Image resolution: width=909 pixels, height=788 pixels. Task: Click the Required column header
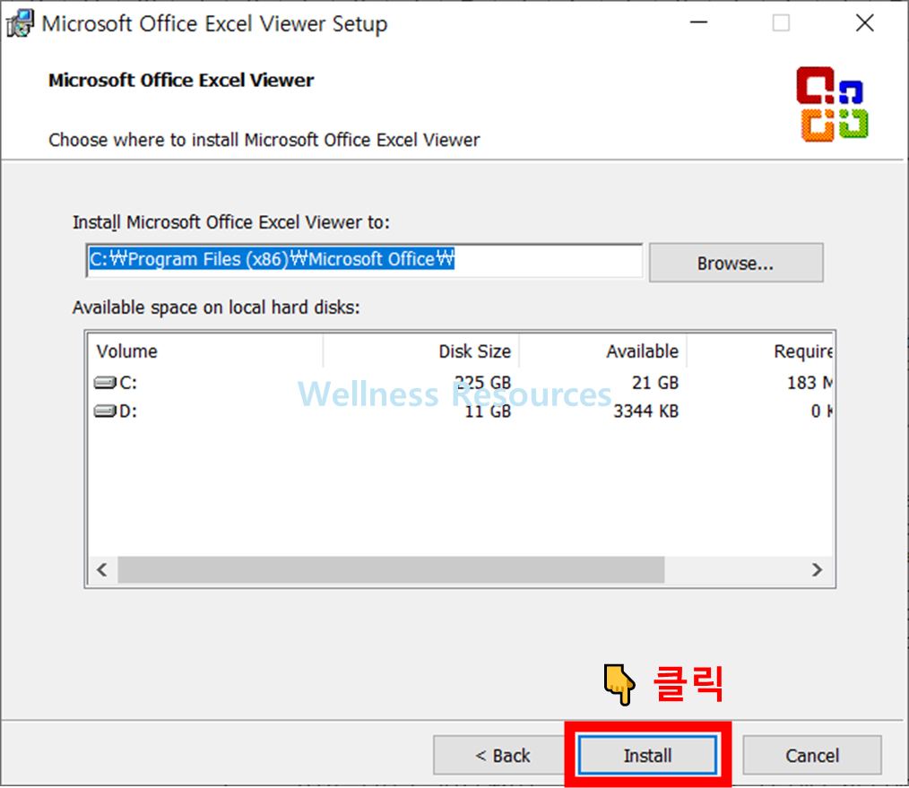(x=760, y=351)
